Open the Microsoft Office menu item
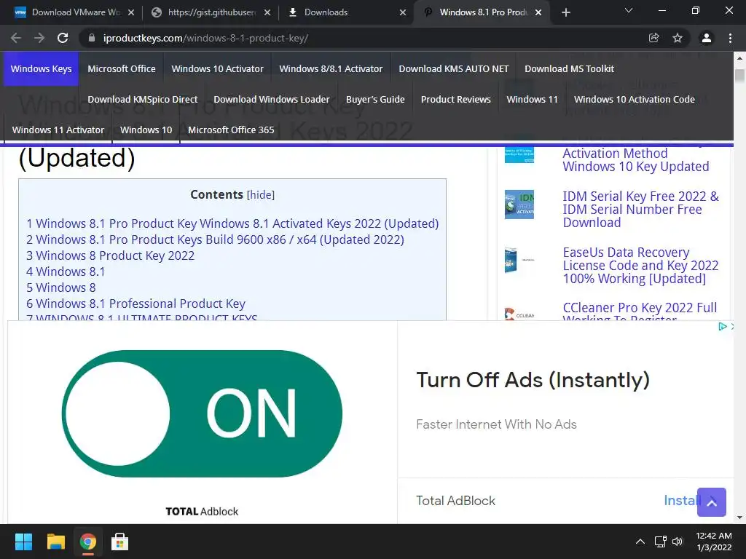The height and width of the screenshot is (559, 746). [122, 69]
